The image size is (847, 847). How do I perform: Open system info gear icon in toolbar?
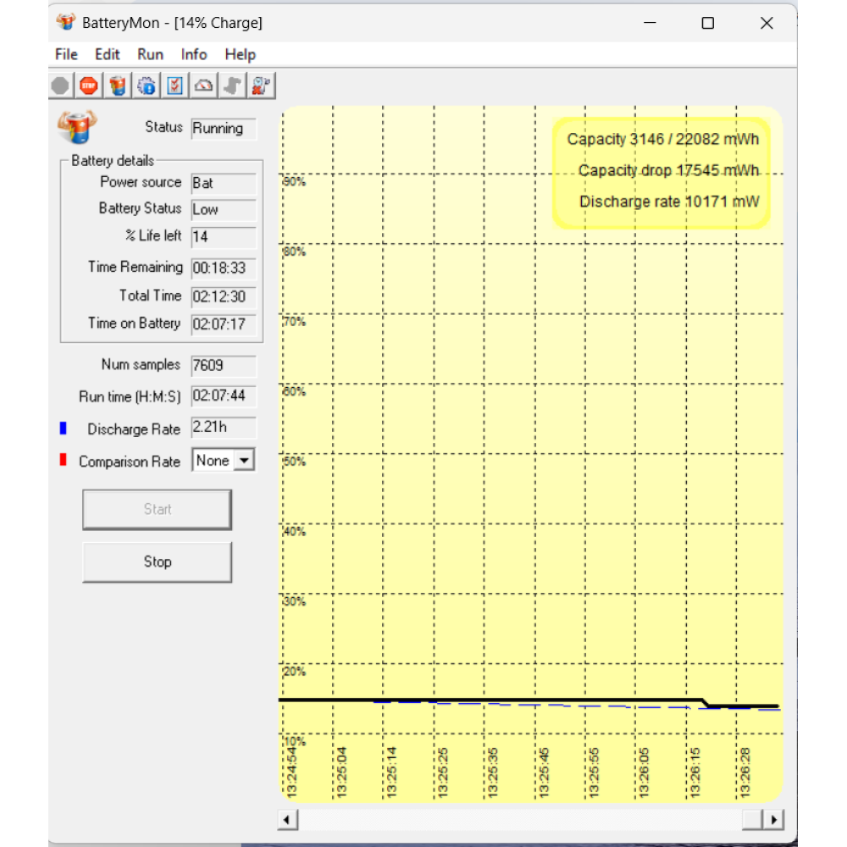click(147, 86)
